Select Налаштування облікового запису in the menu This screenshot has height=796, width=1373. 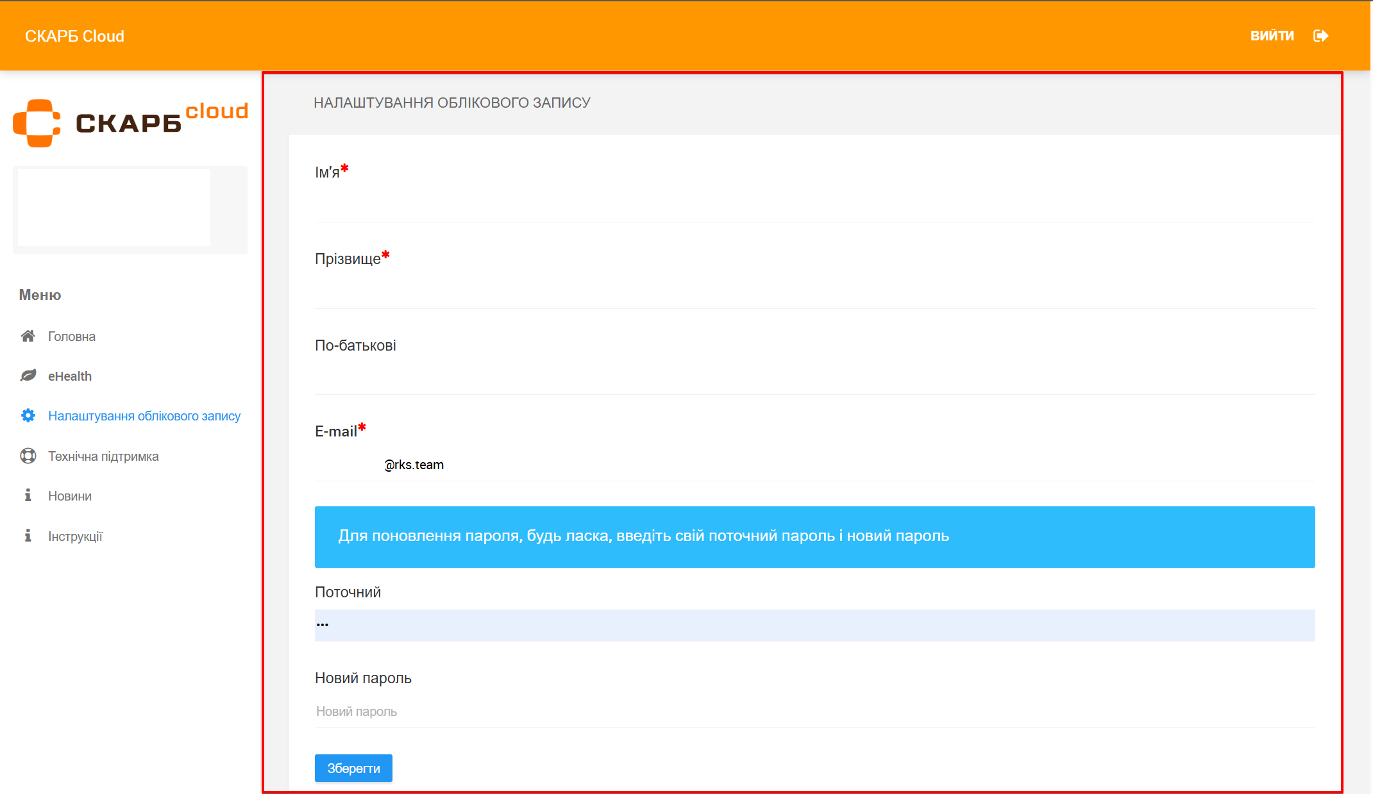coord(144,416)
